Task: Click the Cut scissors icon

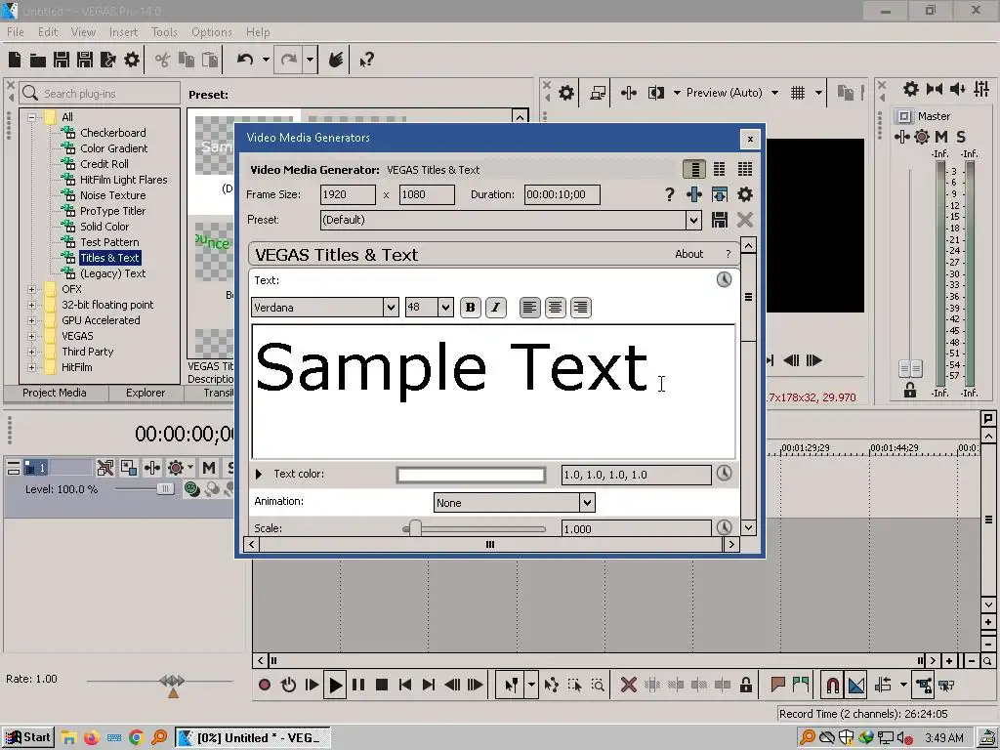Action: coord(162,60)
